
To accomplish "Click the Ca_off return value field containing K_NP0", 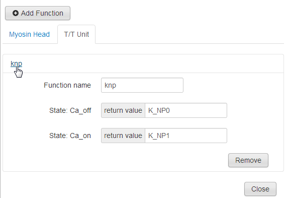I will [186, 110].
